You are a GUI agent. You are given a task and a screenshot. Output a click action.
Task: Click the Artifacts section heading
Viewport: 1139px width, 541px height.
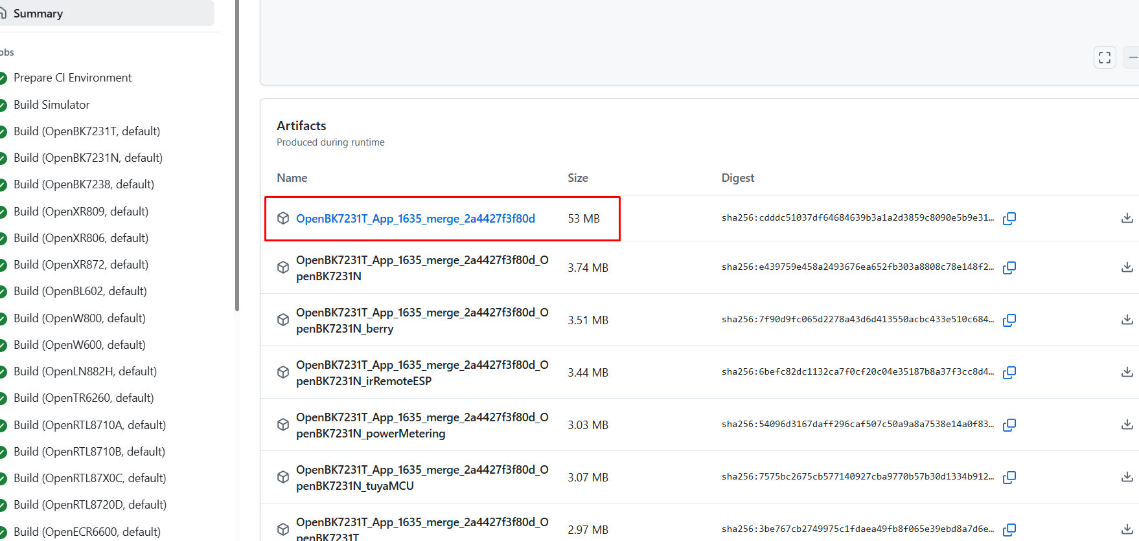tap(301, 126)
